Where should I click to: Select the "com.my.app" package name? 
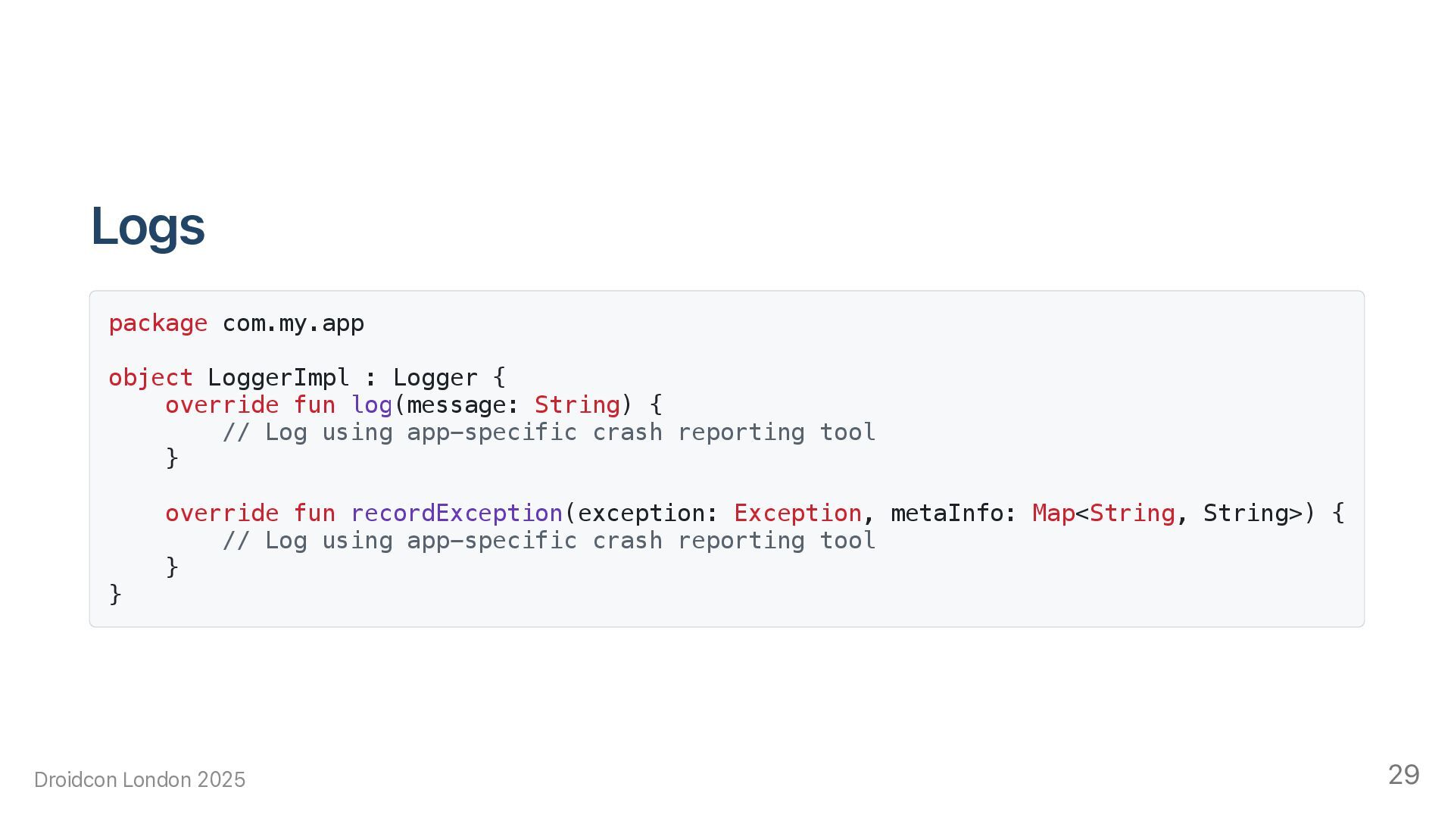point(293,323)
